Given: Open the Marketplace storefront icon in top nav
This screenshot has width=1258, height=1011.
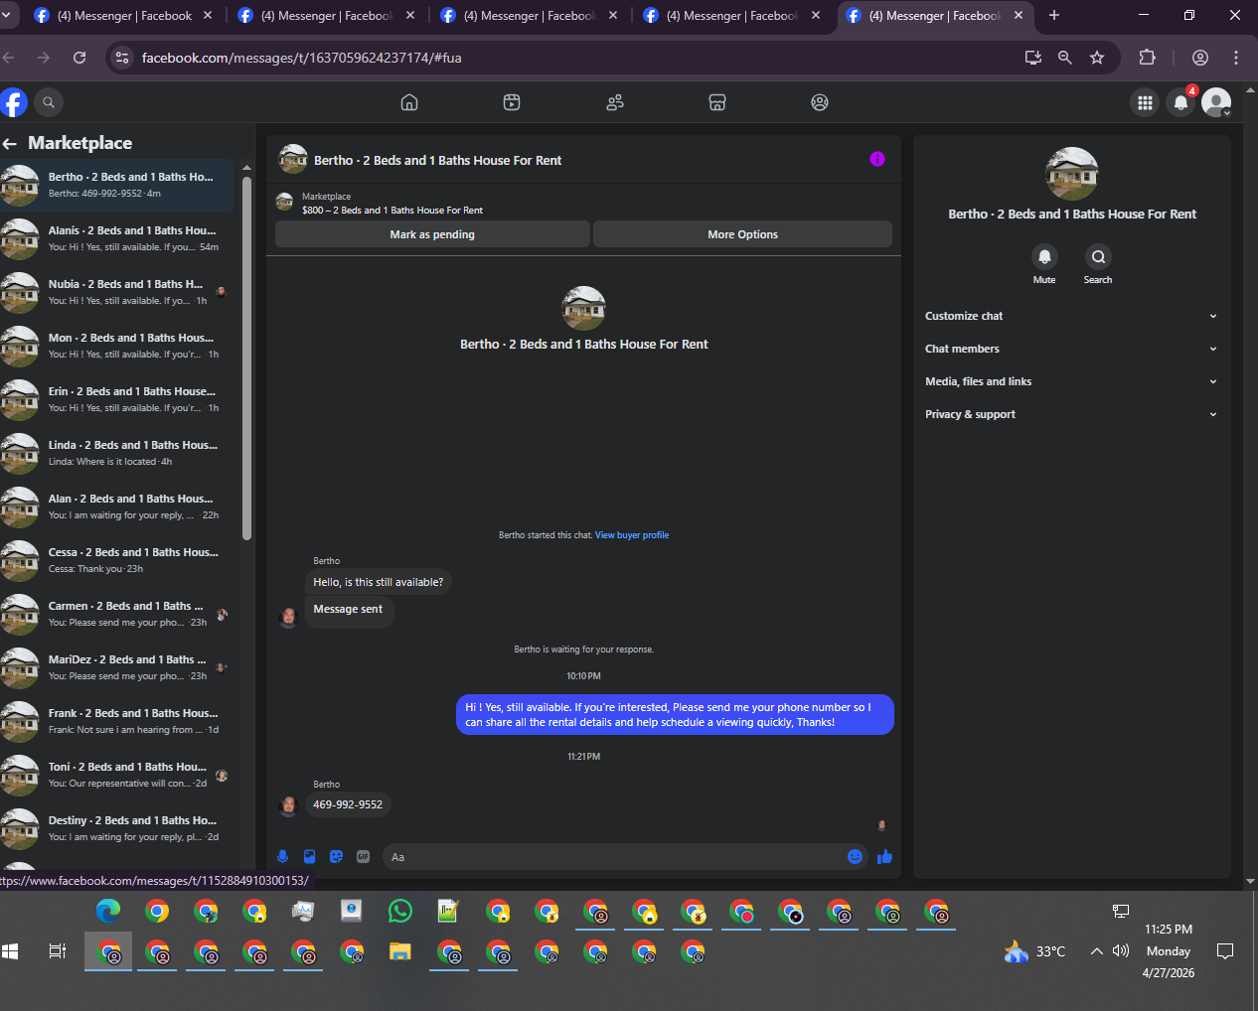Looking at the screenshot, I should pyautogui.click(x=717, y=102).
